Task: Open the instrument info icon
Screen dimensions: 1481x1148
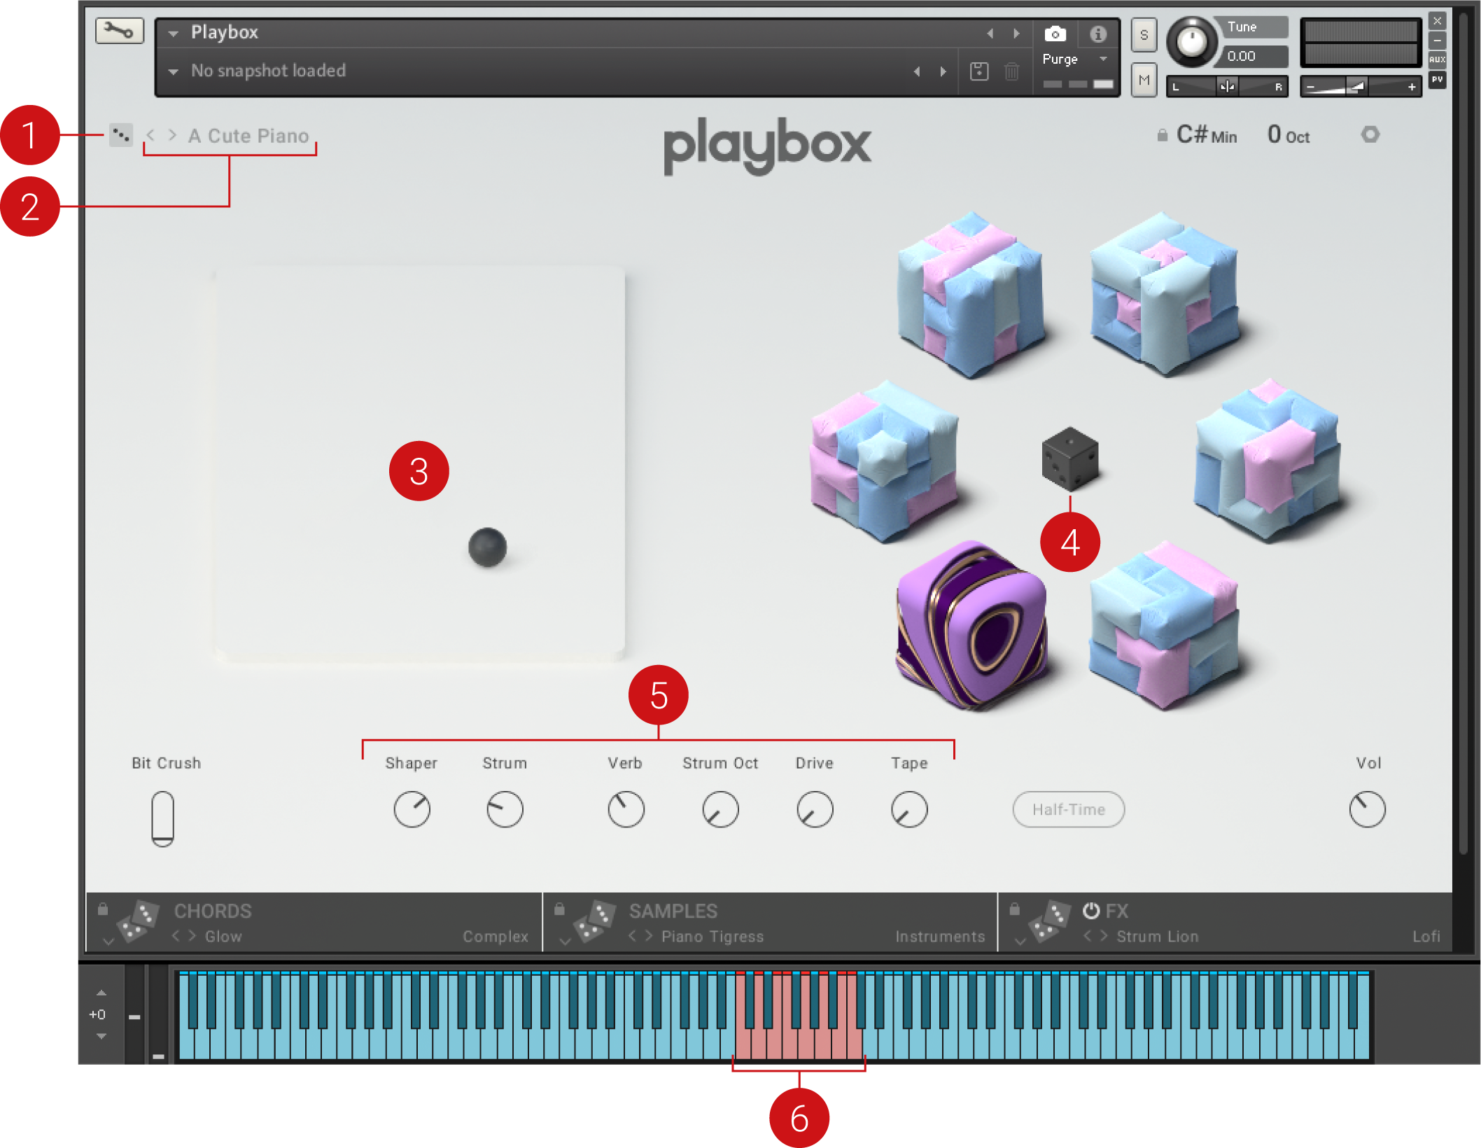Action: coord(1097,34)
